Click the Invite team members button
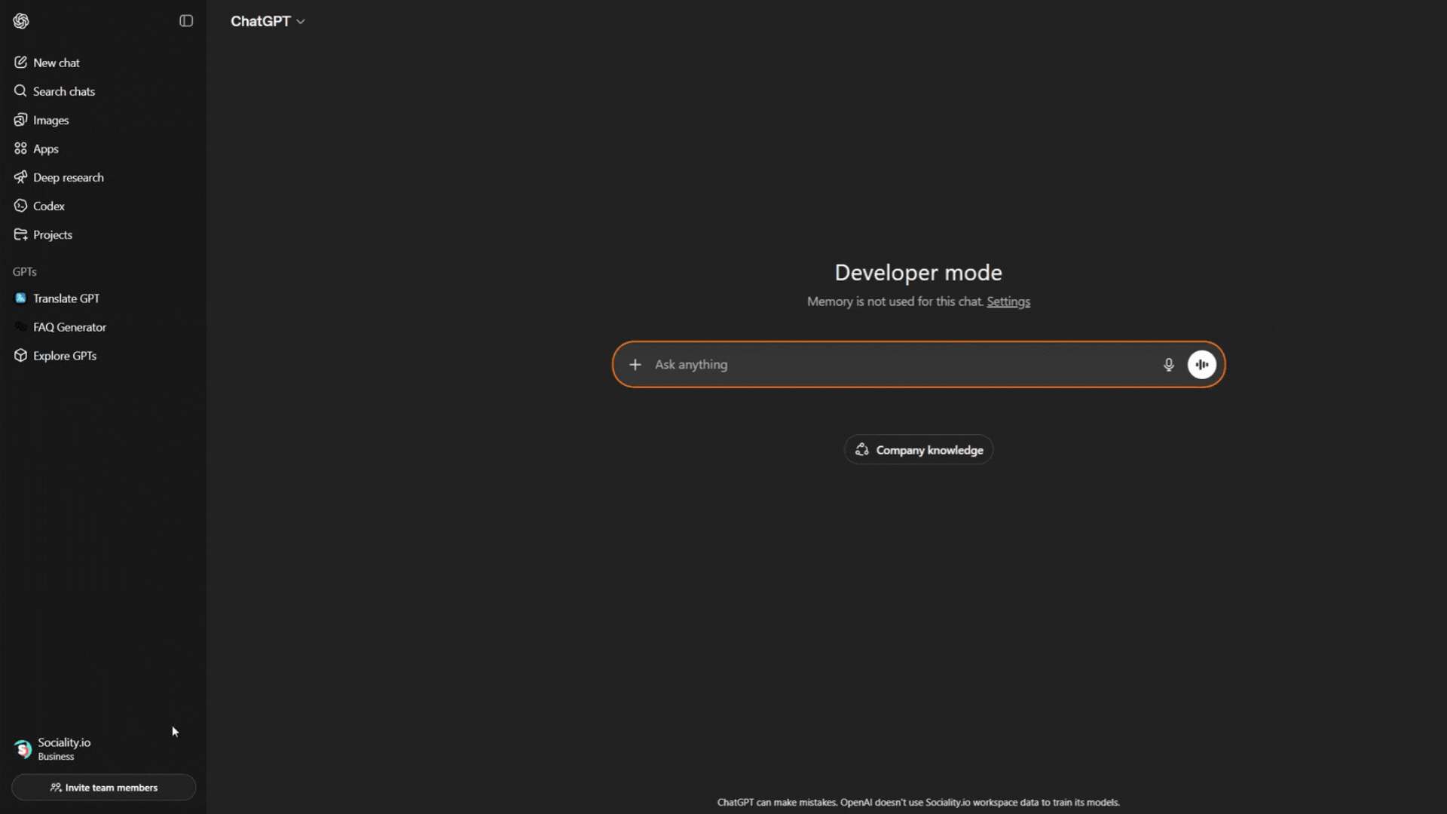 click(x=103, y=788)
